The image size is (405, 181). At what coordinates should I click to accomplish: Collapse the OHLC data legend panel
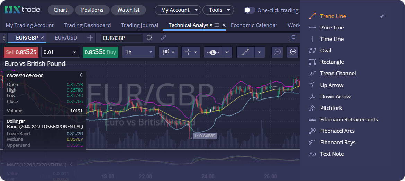click(81, 75)
